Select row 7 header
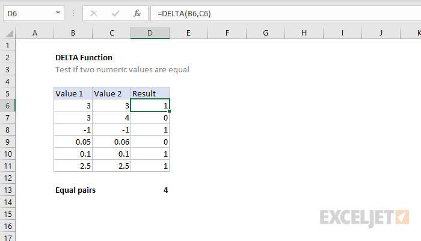 click(7, 117)
